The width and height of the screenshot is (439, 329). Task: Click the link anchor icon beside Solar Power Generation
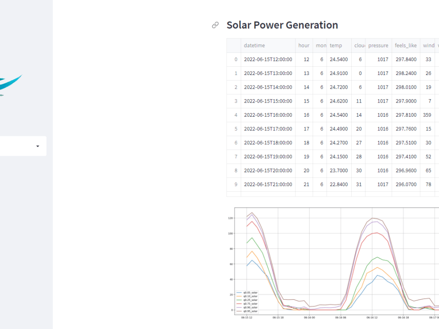tap(215, 25)
